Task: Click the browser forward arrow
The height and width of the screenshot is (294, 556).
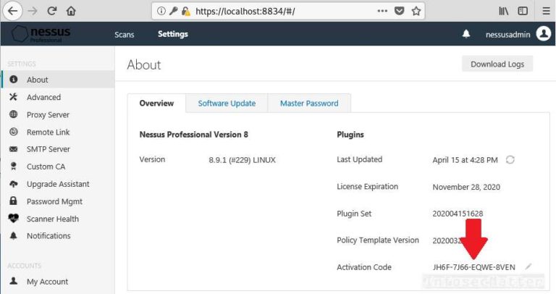Action: [33, 11]
